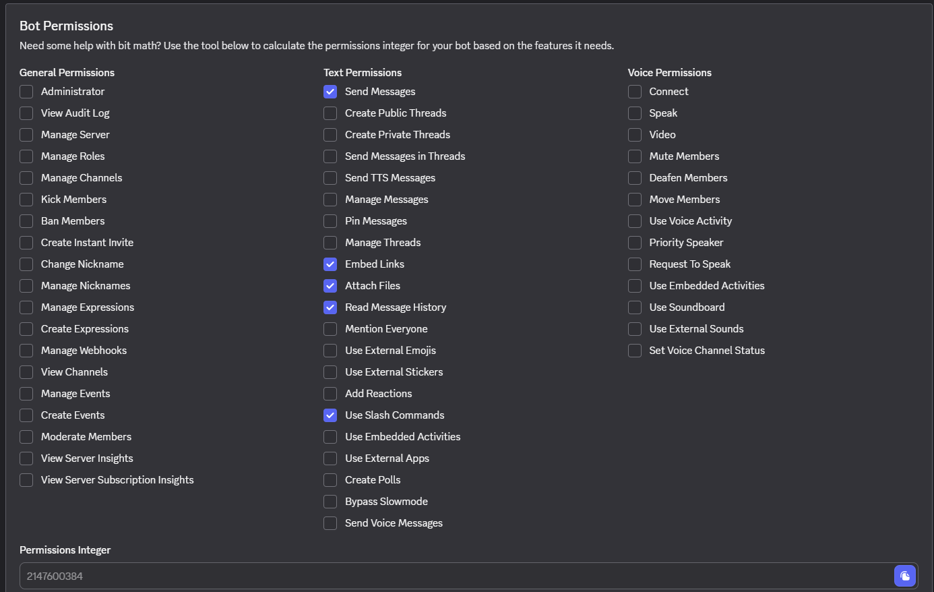
Task: Tick the Manage Server checkbox
Action: coord(26,135)
